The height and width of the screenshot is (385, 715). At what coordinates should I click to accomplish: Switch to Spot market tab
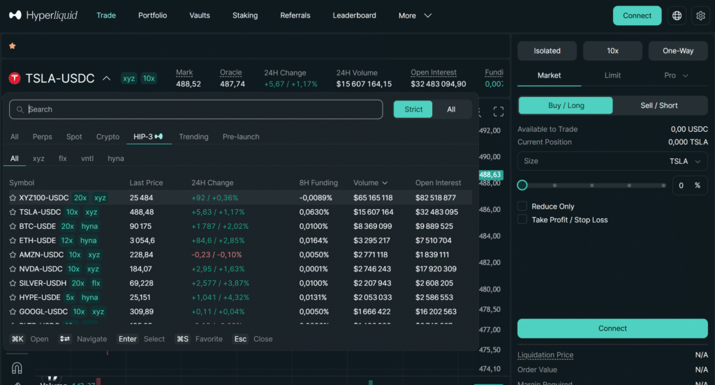tap(74, 137)
